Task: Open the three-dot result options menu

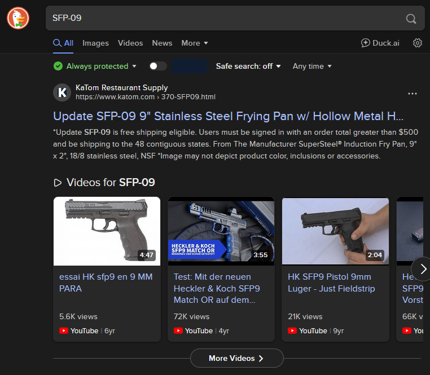Action: (x=412, y=94)
